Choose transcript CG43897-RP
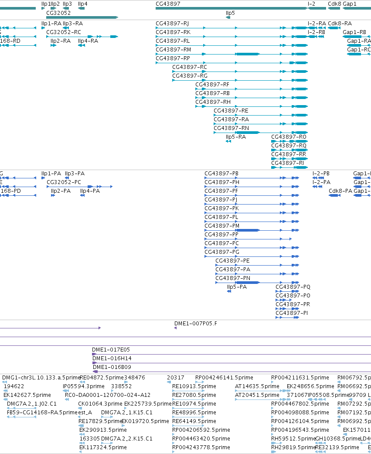Image resolution: width=371 pixels, height=454 pixels. 173,58
